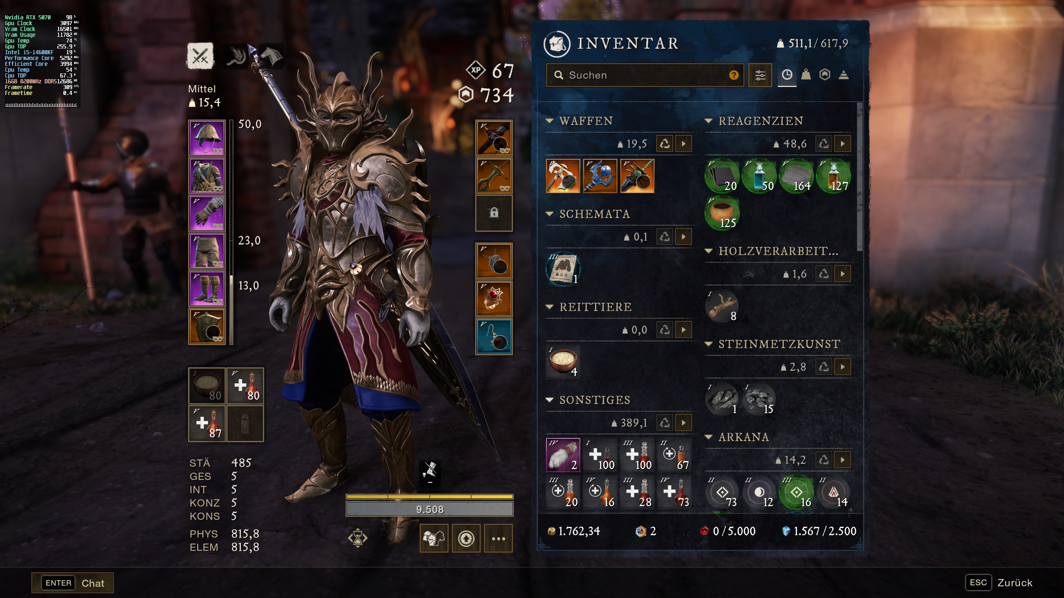Click the ENTER Chat button
This screenshot has width=1064, height=598.
[x=72, y=583]
